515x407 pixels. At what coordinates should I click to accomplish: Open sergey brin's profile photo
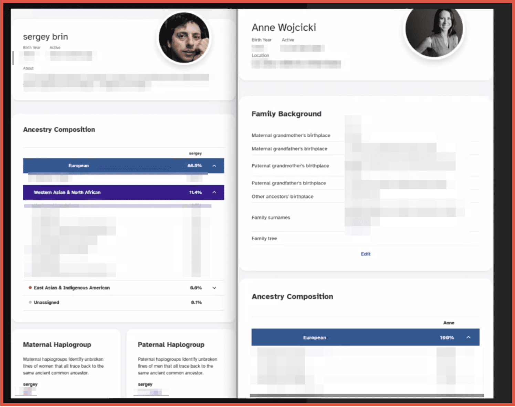[184, 38]
